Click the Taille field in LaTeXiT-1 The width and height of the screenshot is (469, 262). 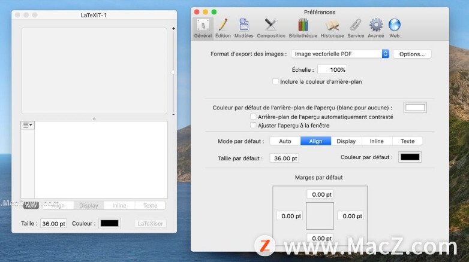53,224
